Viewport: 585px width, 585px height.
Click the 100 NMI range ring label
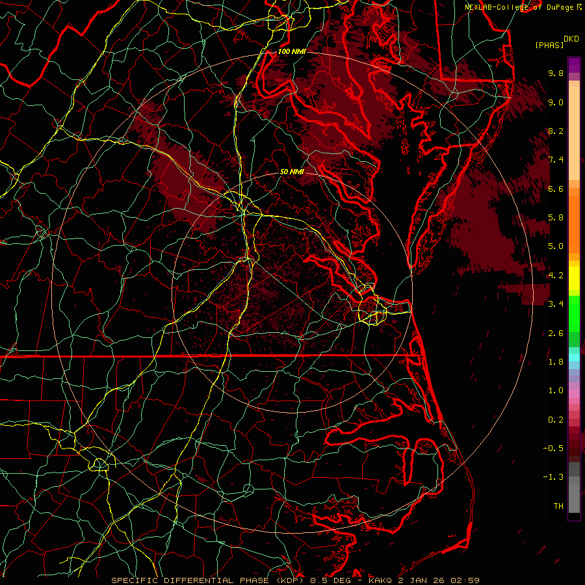coord(292,51)
